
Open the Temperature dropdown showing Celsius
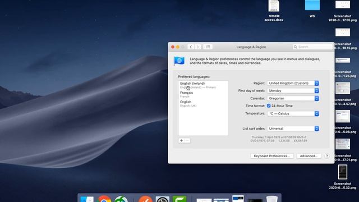(293, 113)
